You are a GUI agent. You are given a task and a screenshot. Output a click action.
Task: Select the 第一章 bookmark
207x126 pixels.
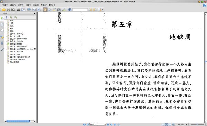(17, 33)
